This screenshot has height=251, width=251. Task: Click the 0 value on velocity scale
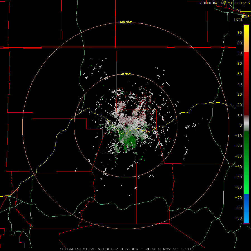241,125
